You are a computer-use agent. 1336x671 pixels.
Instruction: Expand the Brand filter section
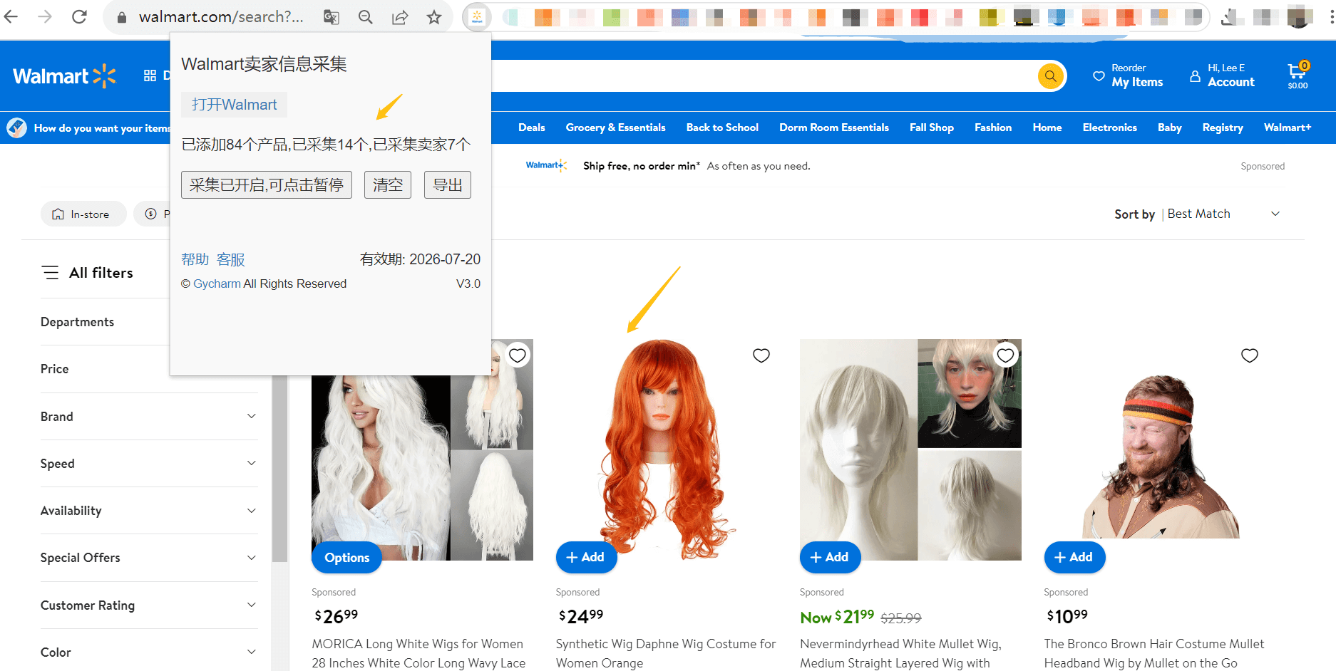click(x=149, y=417)
